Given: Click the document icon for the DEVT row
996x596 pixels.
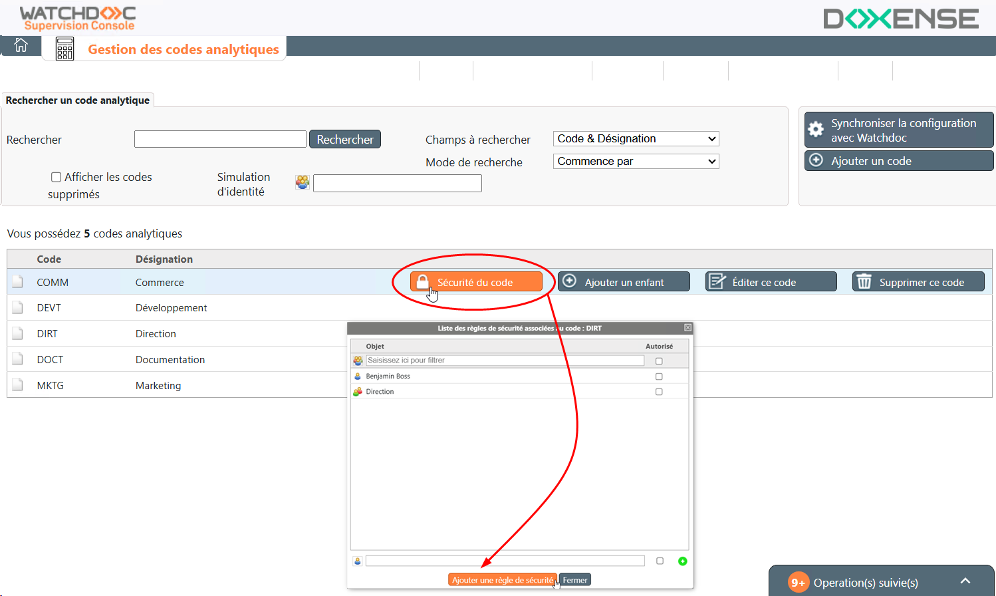Looking at the screenshot, I should point(18,308).
